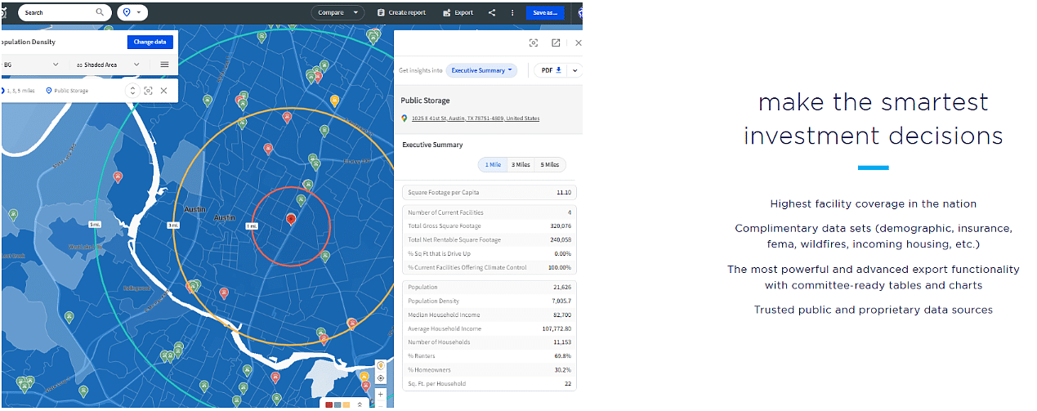The image size is (1037, 411).
Task: Select the 1 Mile radius tab
Action: click(x=493, y=164)
